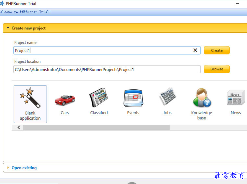Viewport: 247px width, 184px height.
Task: Pick the Classified template icon
Action: pyautogui.click(x=99, y=98)
